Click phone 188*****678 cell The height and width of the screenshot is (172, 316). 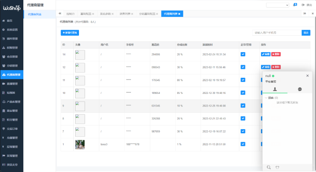[x=132, y=145]
